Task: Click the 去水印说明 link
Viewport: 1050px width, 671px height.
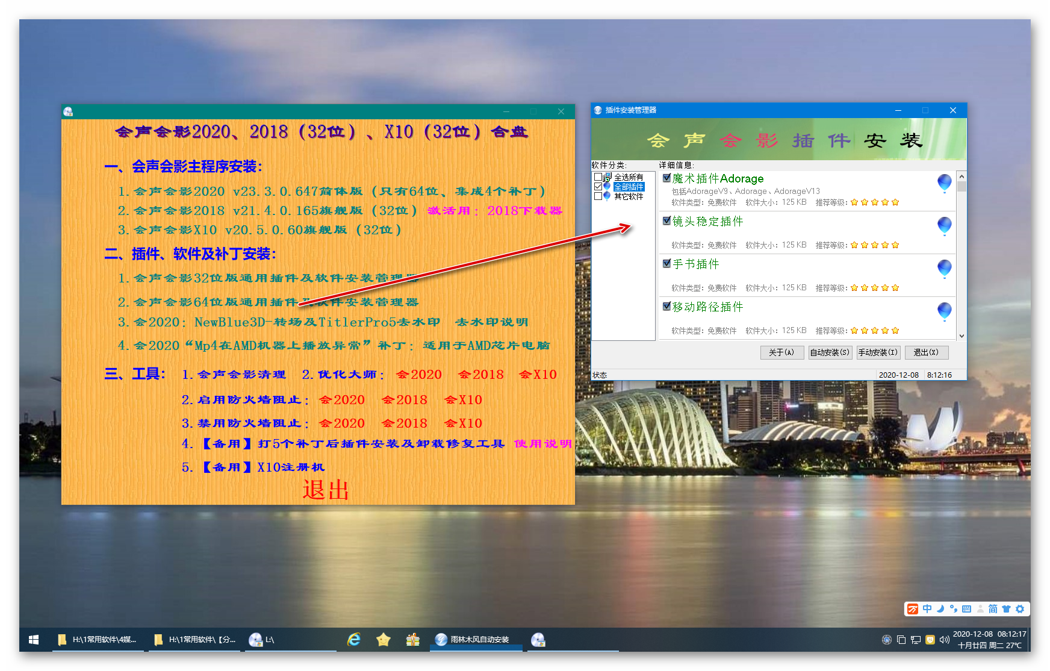Action: click(492, 322)
